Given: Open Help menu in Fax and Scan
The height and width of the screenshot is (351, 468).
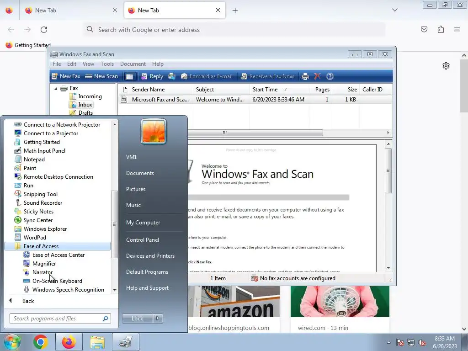Looking at the screenshot, I should [x=158, y=64].
